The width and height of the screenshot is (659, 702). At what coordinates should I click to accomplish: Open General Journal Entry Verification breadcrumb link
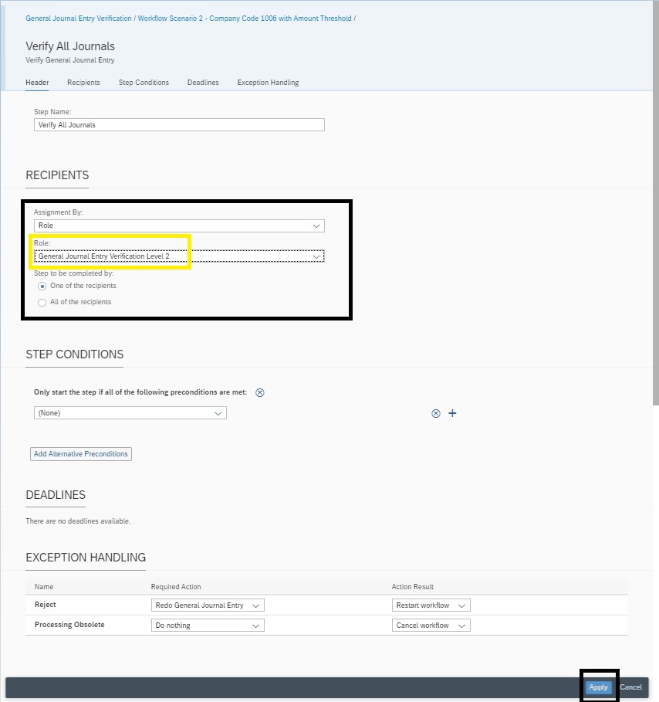(78, 19)
